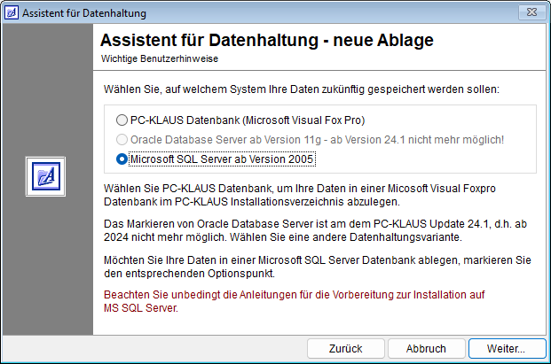Select PC-KLAUS Datenbank radio option
Viewport: 551px width, 364px height.
(122, 120)
